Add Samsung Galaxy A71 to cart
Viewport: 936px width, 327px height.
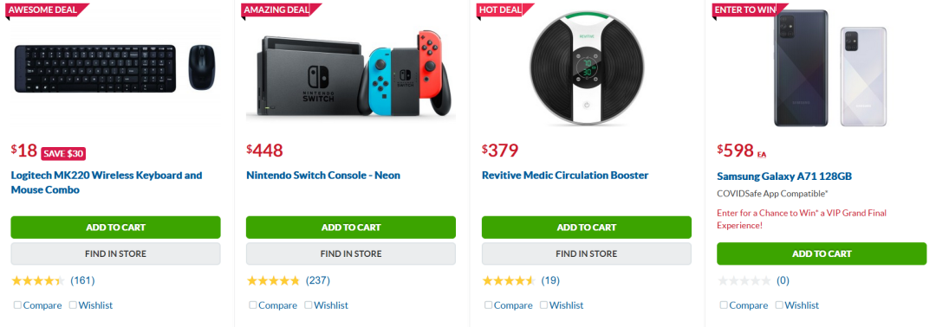pyautogui.click(x=822, y=253)
